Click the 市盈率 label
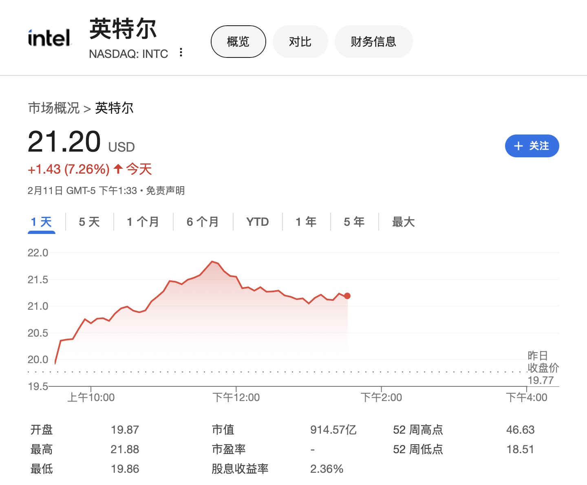Image resolution: width=587 pixels, height=485 pixels. [x=229, y=449]
